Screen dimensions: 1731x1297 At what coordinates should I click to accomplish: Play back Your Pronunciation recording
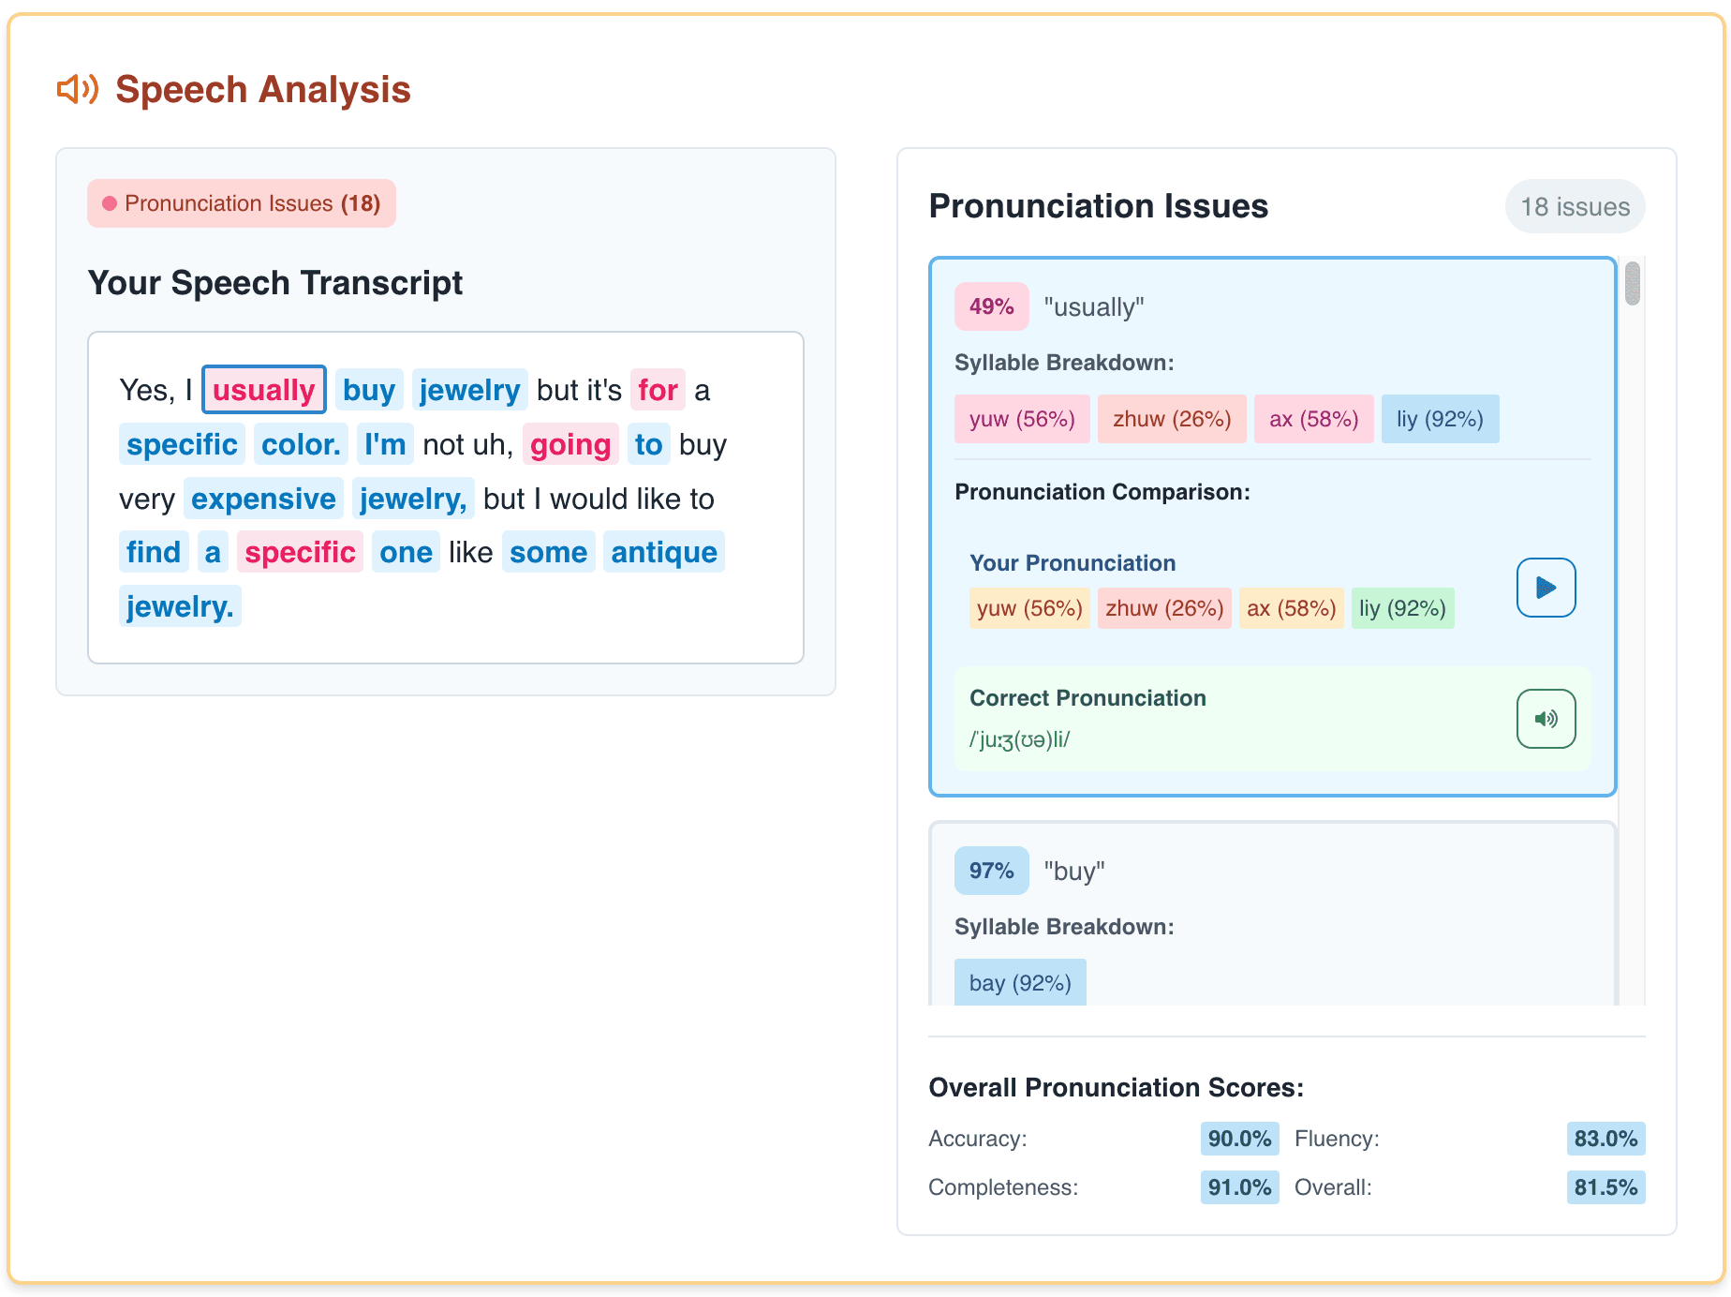(1546, 588)
